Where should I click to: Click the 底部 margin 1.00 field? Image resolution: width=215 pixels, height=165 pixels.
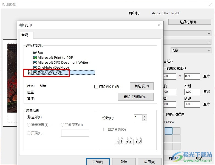pyautogui.click(x=192, y=104)
